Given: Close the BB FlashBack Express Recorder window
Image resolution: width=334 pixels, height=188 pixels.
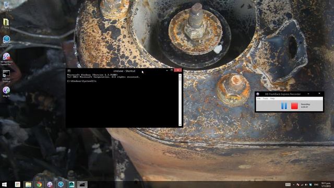Looking at the screenshot, I should click(x=319, y=93).
